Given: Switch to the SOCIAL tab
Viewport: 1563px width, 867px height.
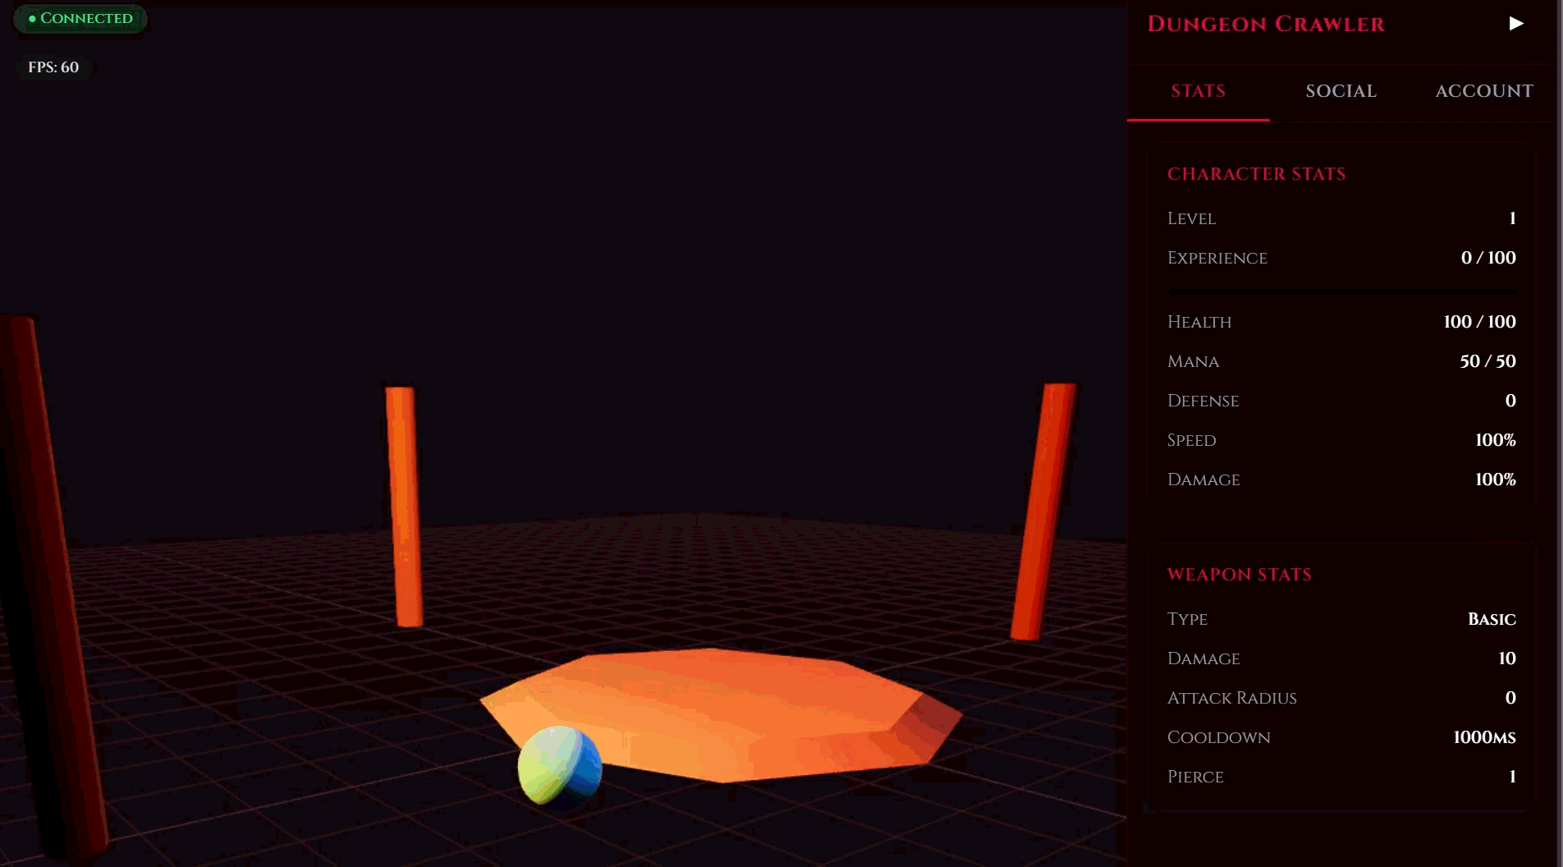Looking at the screenshot, I should tap(1341, 91).
